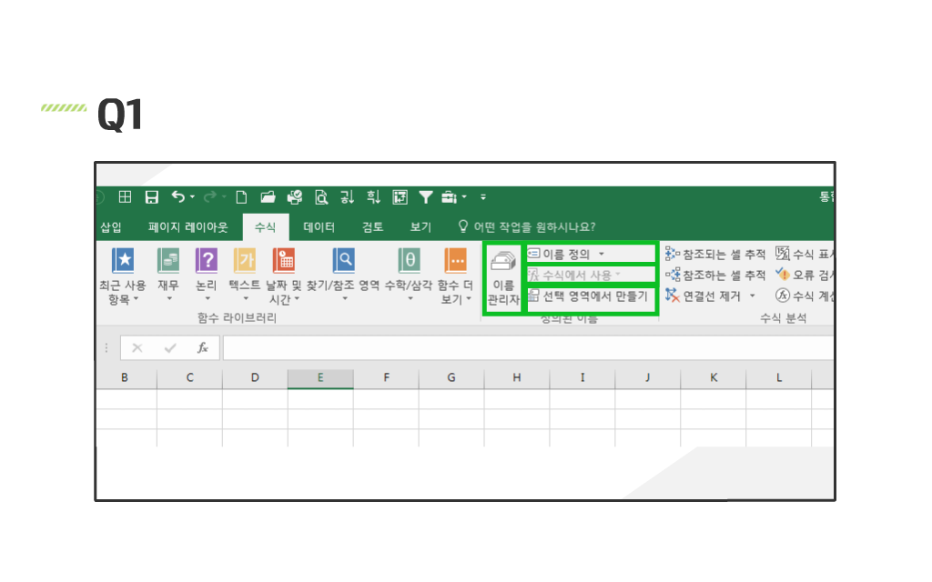Click the Filter funnel icon
Image resolution: width=932 pixels, height=582 pixels.
[x=425, y=197]
